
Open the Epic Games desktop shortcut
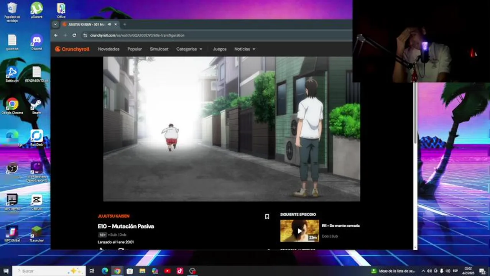pyautogui.click(x=12, y=202)
